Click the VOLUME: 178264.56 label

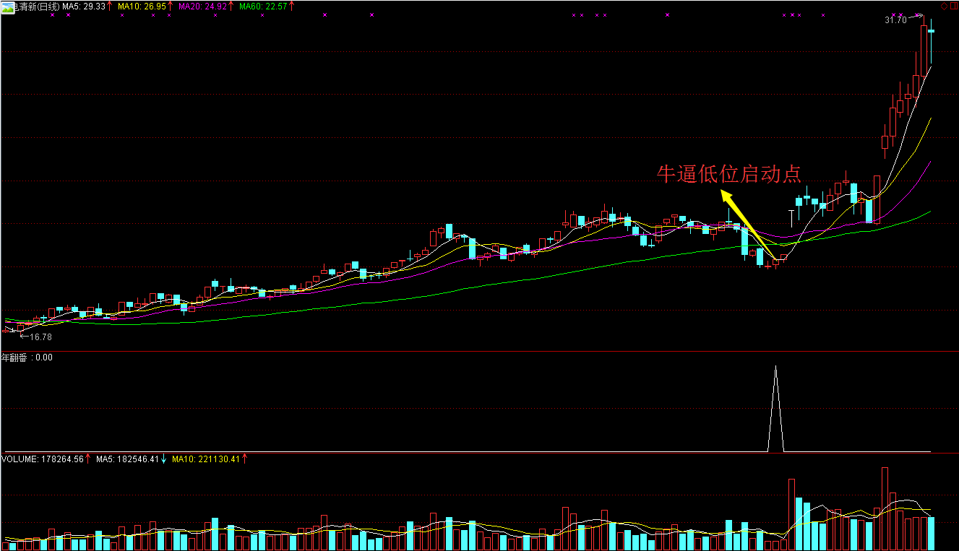pyautogui.click(x=42, y=459)
